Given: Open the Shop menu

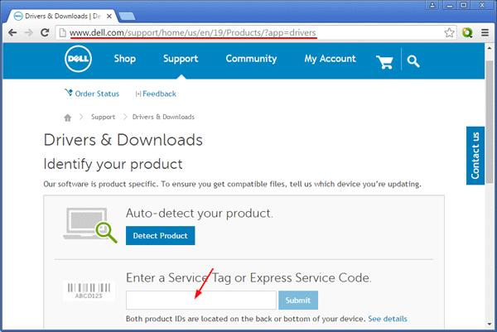Looking at the screenshot, I should 124,60.
